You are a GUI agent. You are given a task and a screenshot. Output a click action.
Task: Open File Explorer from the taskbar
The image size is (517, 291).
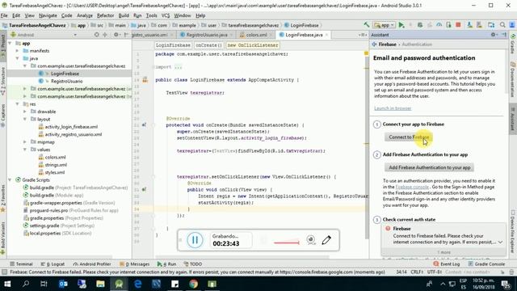(x=100, y=284)
